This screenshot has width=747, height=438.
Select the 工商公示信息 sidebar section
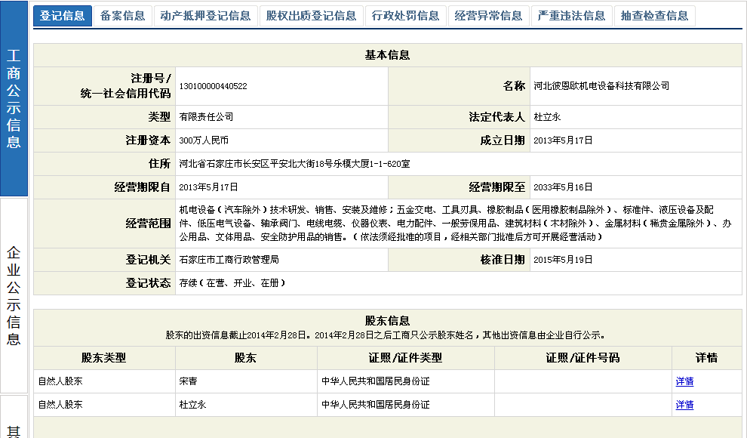[x=14, y=98]
